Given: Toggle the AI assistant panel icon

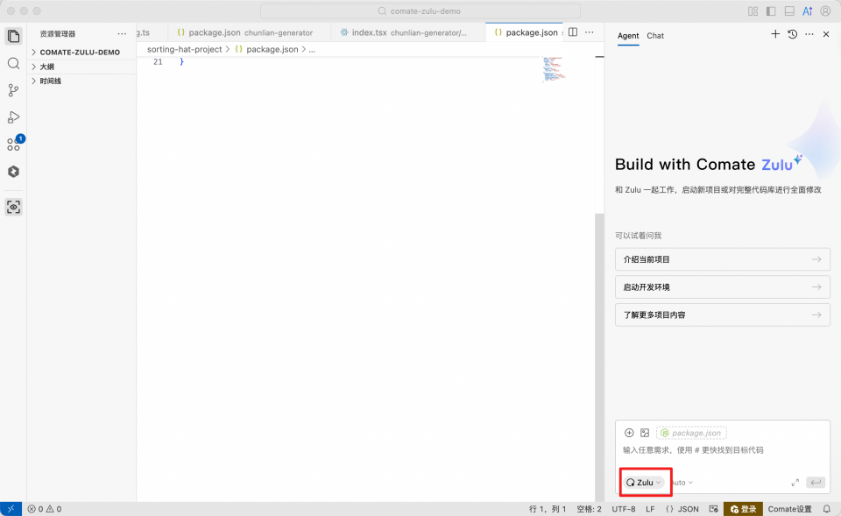Looking at the screenshot, I should [x=807, y=11].
